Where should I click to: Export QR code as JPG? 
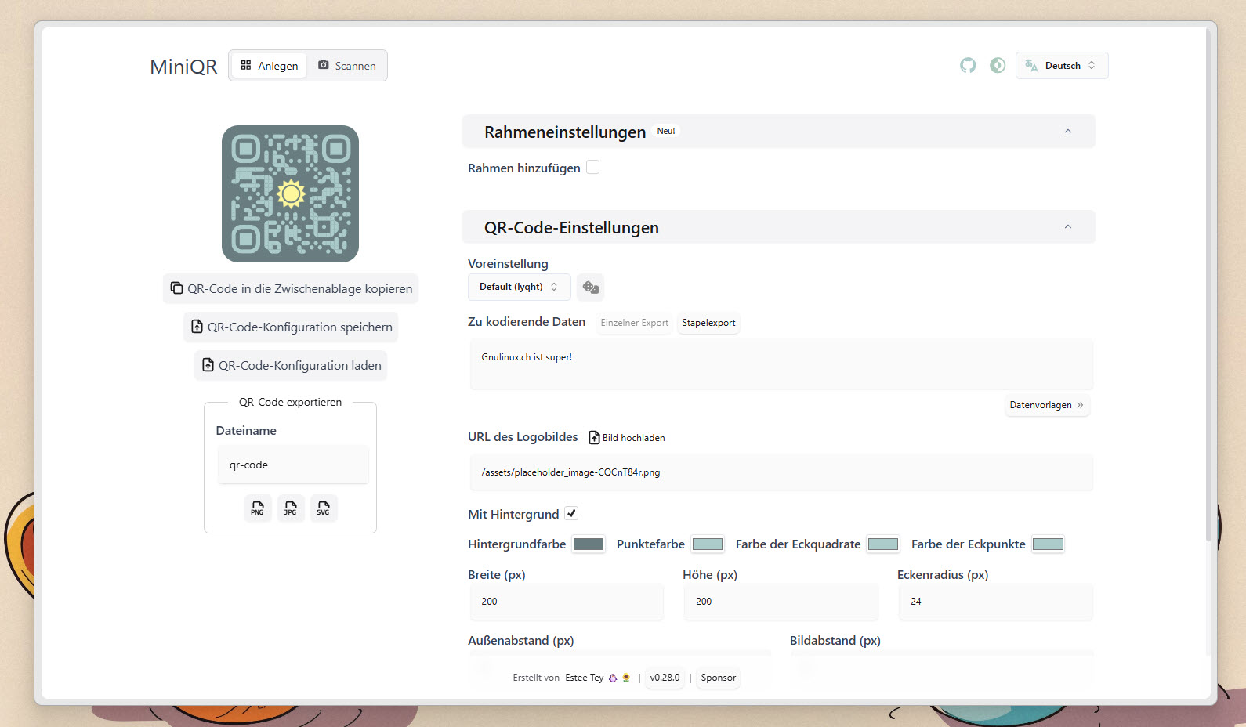coord(291,508)
